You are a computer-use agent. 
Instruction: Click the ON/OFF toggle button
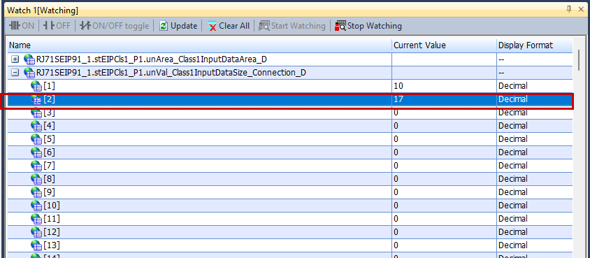115,26
